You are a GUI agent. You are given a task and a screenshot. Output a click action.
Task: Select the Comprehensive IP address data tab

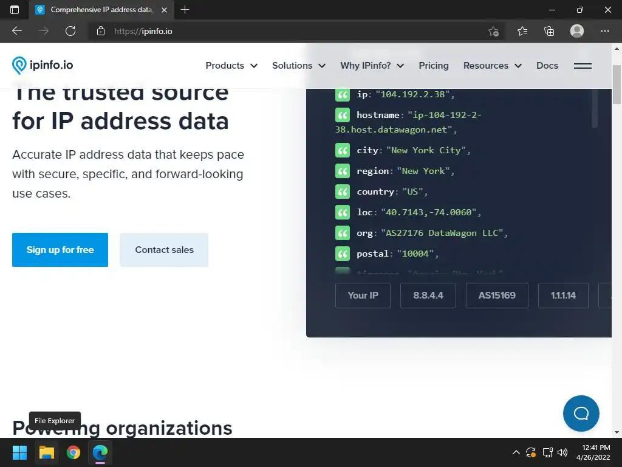click(101, 10)
